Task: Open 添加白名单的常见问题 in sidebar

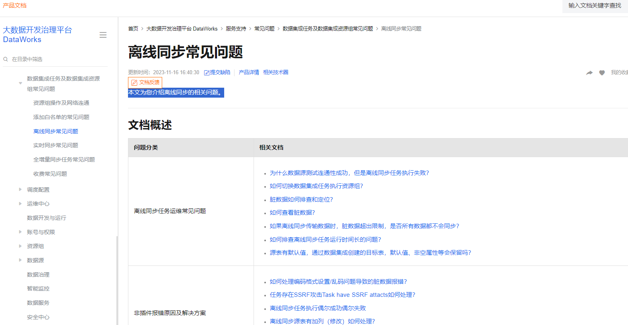Action: (x=61, y=117)
